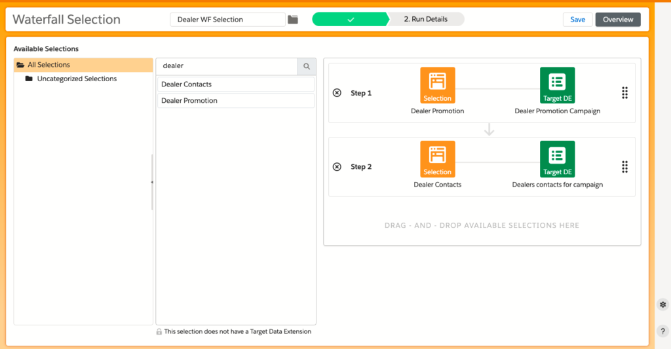Click the completed green checkmark step

click(351, 19)
